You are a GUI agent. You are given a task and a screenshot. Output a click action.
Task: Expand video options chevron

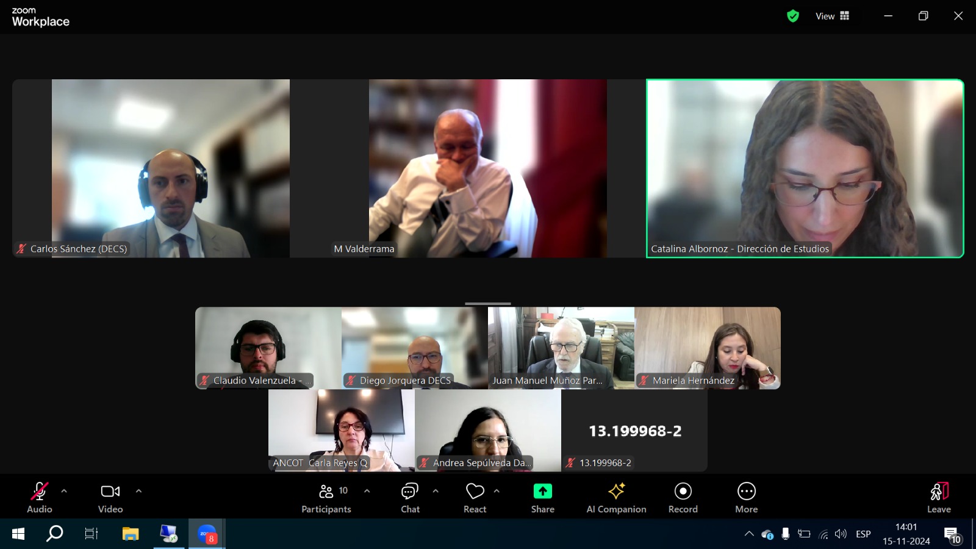pos(138,491)
